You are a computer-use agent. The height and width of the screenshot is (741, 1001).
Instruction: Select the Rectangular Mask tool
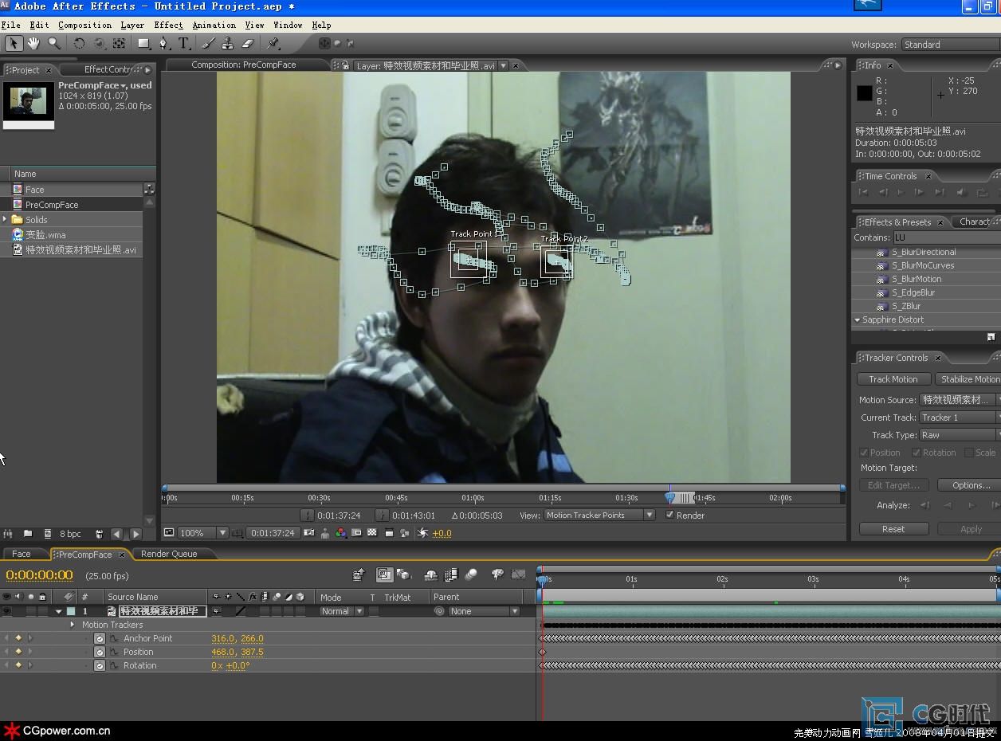pyautogui.click(x=144, y=43)
